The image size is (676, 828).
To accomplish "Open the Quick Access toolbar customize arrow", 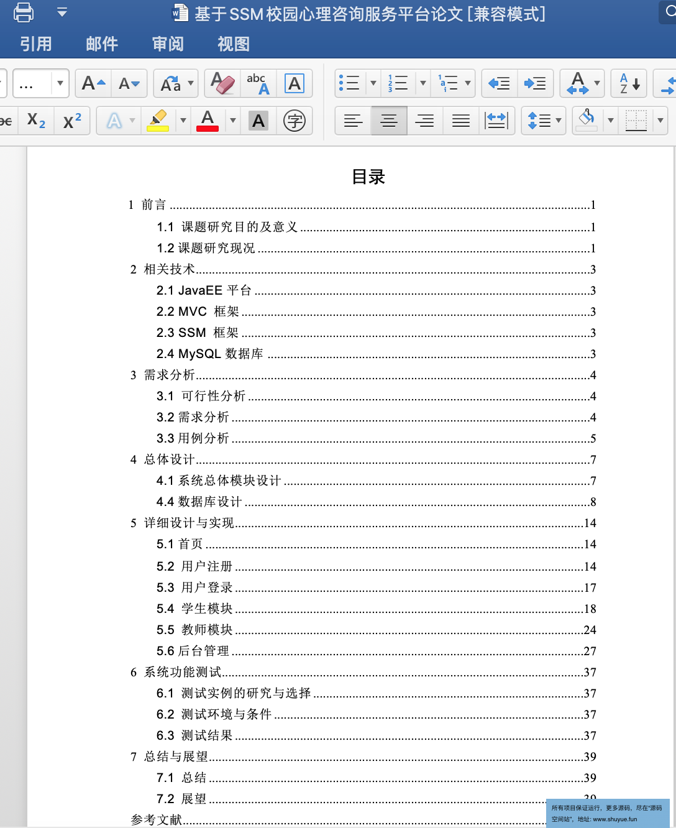I will point(62,12).
